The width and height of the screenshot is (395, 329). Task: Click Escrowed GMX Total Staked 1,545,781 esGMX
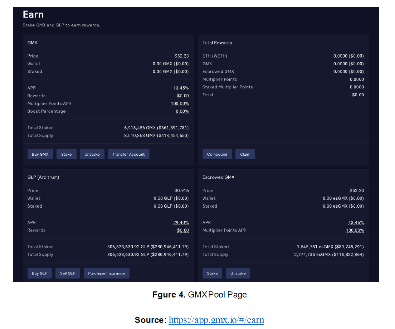tap(330, 247)
